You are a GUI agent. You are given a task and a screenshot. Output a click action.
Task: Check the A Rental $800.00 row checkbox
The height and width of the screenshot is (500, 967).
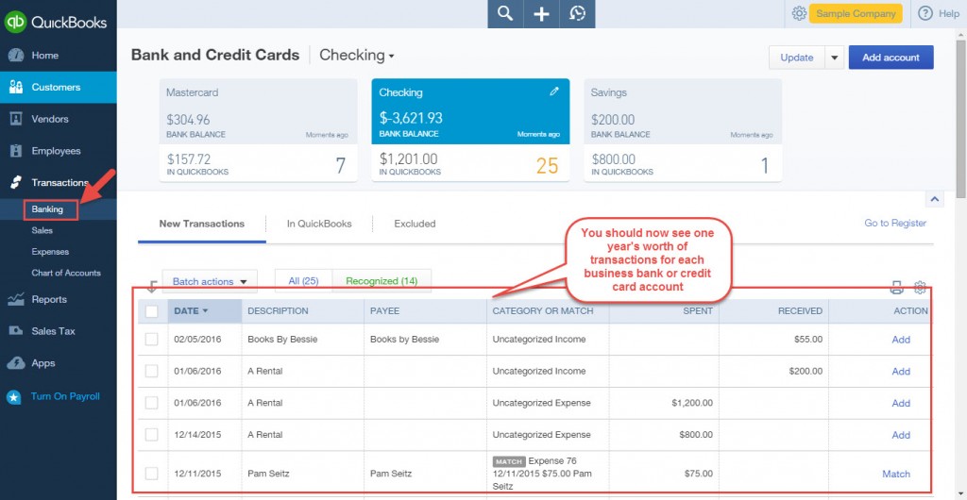pyautogui.click(x=152, y=435)
